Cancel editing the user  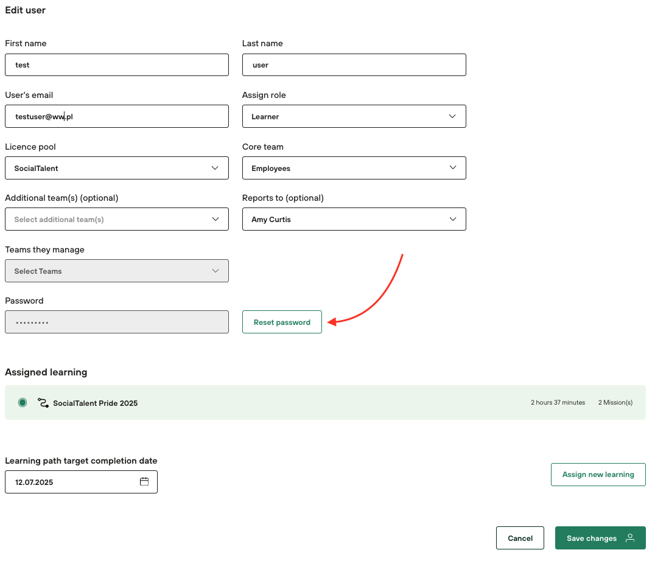point(520,538)
